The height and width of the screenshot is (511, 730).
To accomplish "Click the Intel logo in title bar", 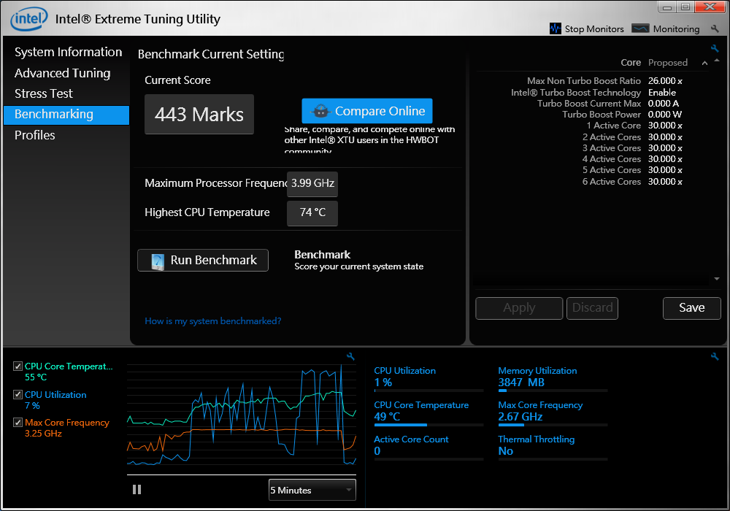I will pos(29,19).
